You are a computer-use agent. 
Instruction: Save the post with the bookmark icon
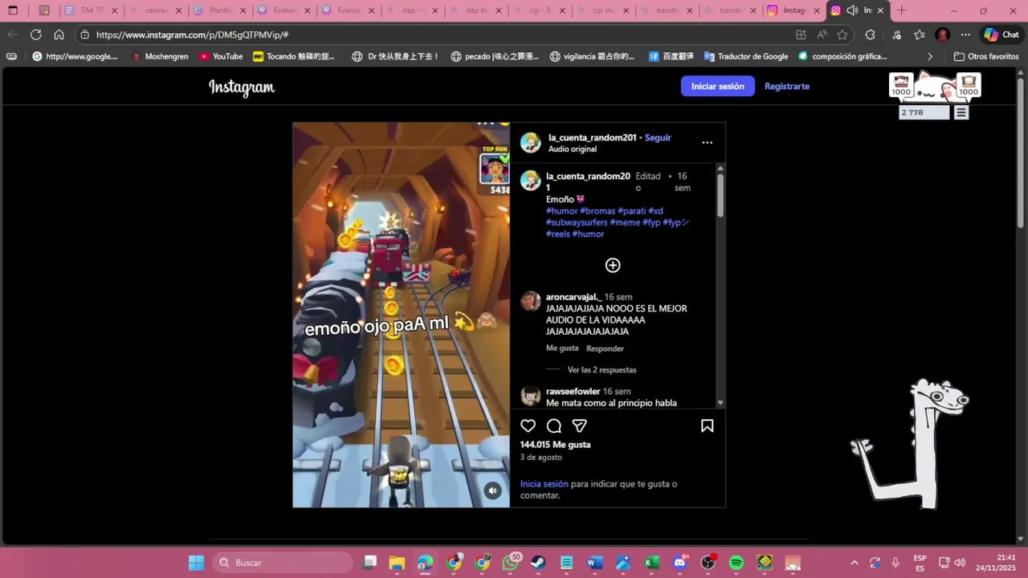708,425
